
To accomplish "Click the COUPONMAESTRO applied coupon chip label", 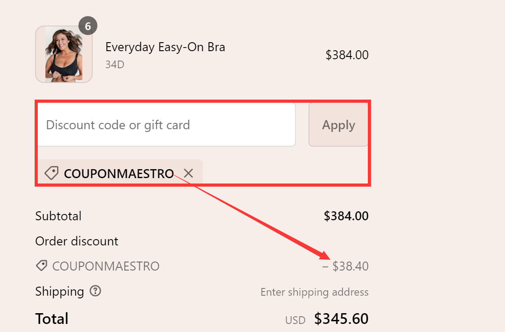I will tap(119, 174).
